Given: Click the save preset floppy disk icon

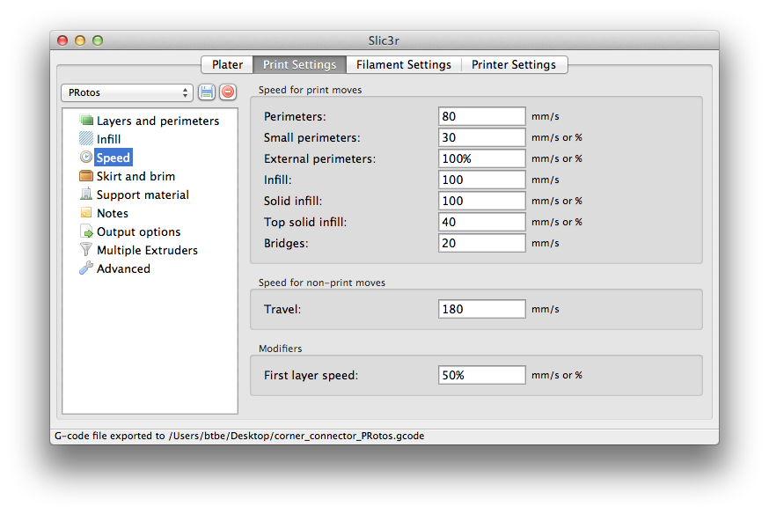Looking at the screenshot, I should 207,92.
